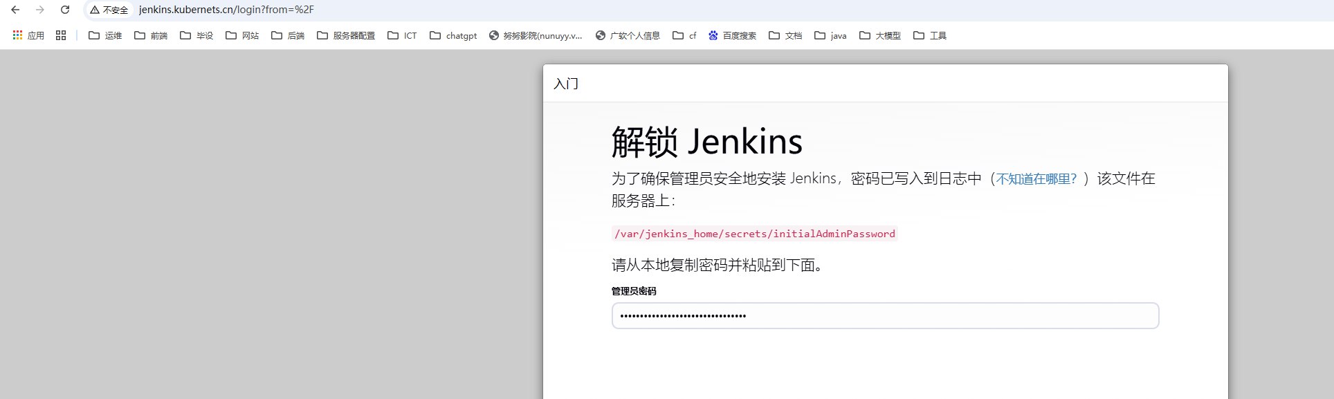Expand the 运维 bookmark folder
The width and height of the screenshot is (1334, 399).
[x=105, y=35]
